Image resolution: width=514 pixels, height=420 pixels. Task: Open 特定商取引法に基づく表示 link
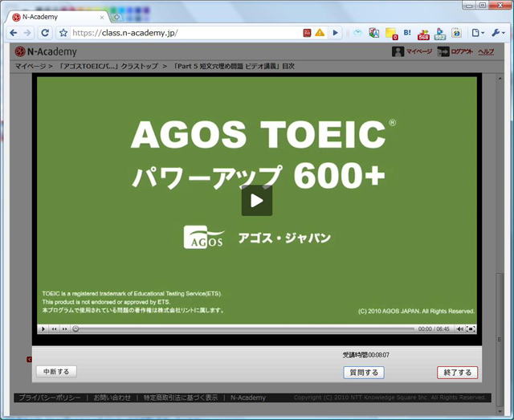point(181,398)
